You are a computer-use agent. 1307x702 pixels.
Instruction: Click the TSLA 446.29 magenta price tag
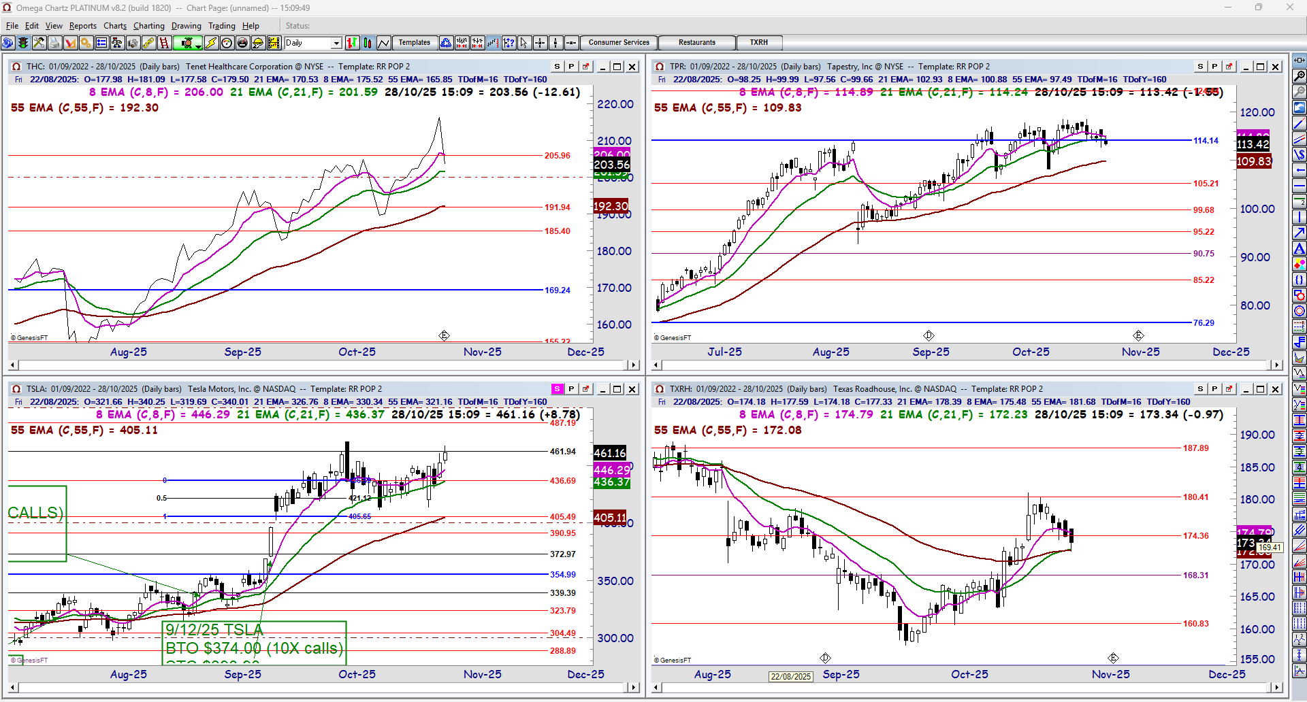pyautogui.click(x=612, y=470)
